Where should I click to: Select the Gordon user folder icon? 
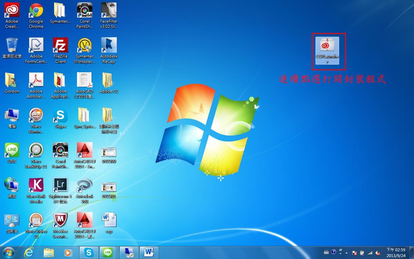tap(12, 83)
